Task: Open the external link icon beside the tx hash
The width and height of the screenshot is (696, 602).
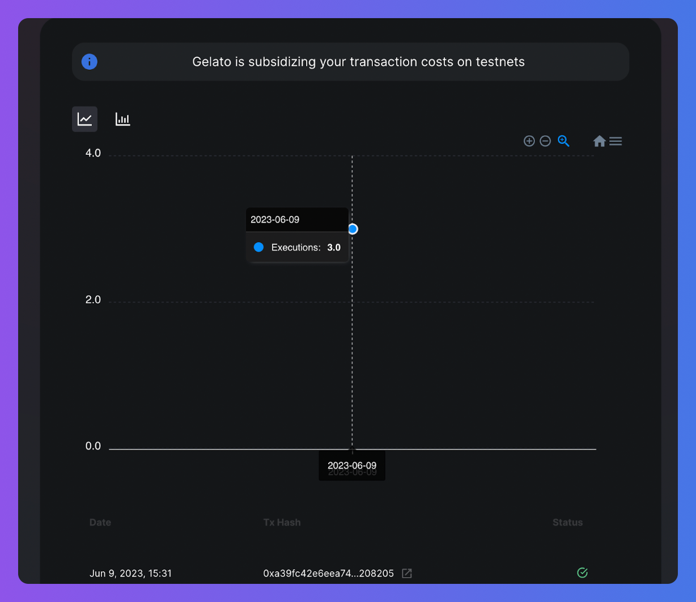Action: point(406,573)
